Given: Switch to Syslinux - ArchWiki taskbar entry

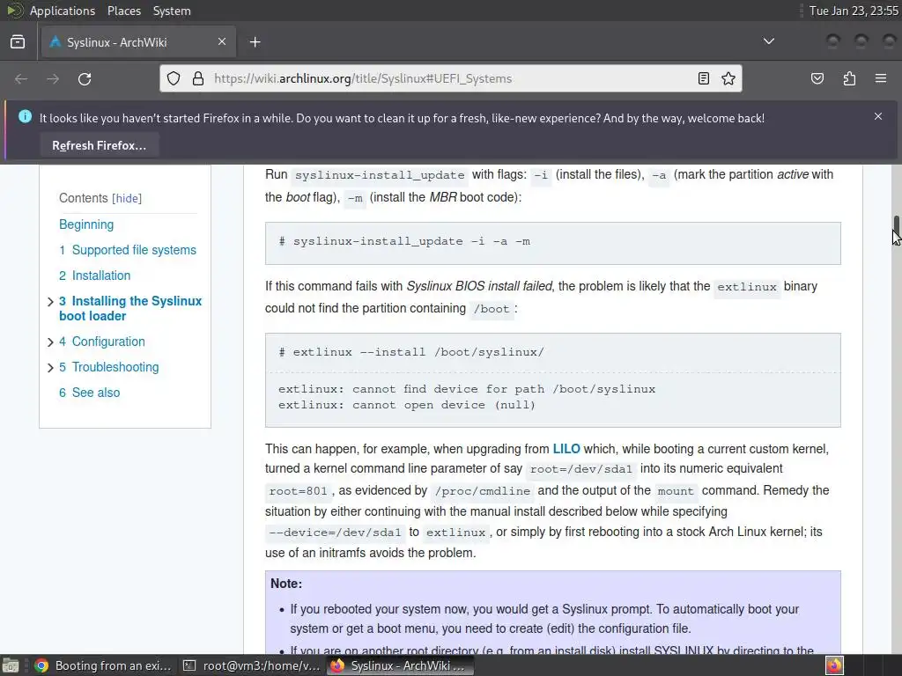Looking at the screenshot, I should coord(401,665).
